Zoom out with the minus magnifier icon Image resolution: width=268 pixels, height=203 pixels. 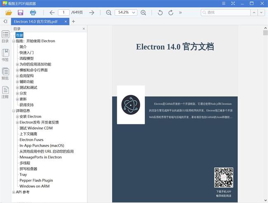pos(108,12)
